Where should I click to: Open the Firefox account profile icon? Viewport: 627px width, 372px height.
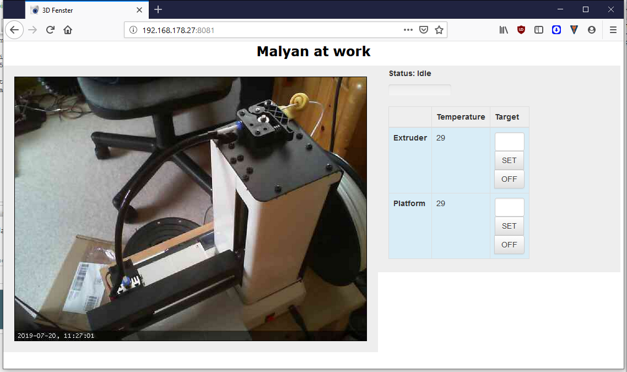(x=592, y=30)
